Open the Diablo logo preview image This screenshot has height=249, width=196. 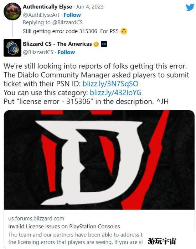click(x=99, y=160)
